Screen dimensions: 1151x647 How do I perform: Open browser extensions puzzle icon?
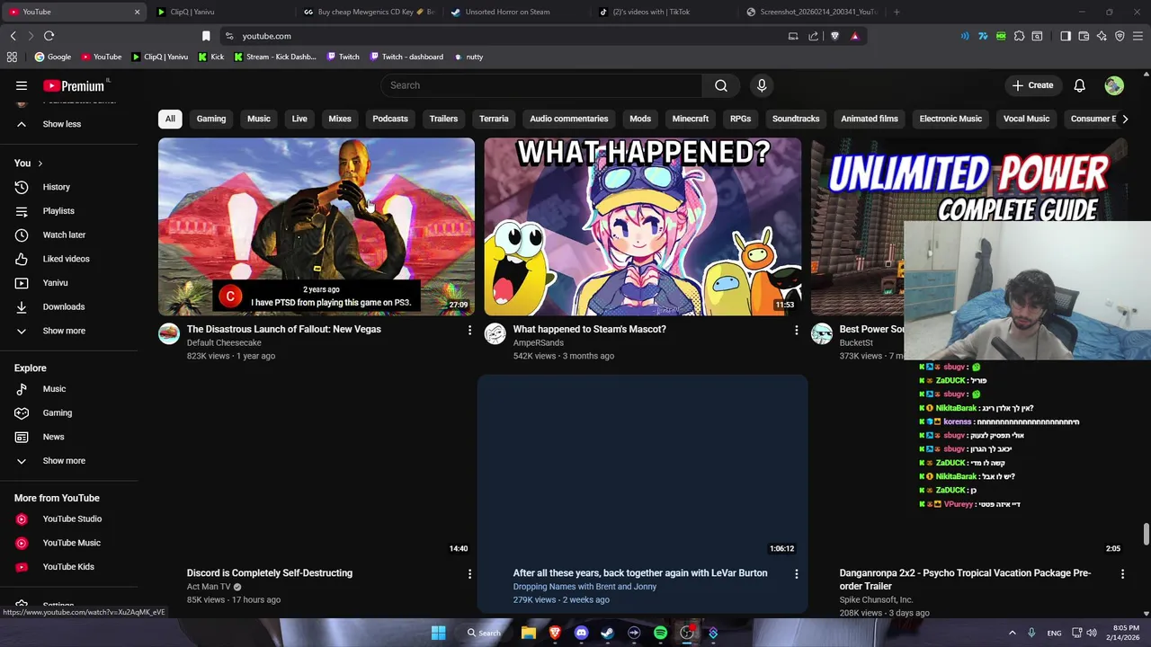(x=1019, y=36)
